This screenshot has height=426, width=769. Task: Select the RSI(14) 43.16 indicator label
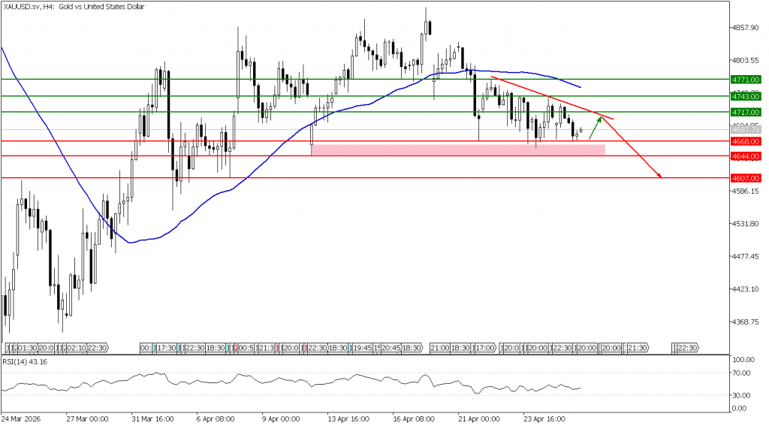pos(26,361)
